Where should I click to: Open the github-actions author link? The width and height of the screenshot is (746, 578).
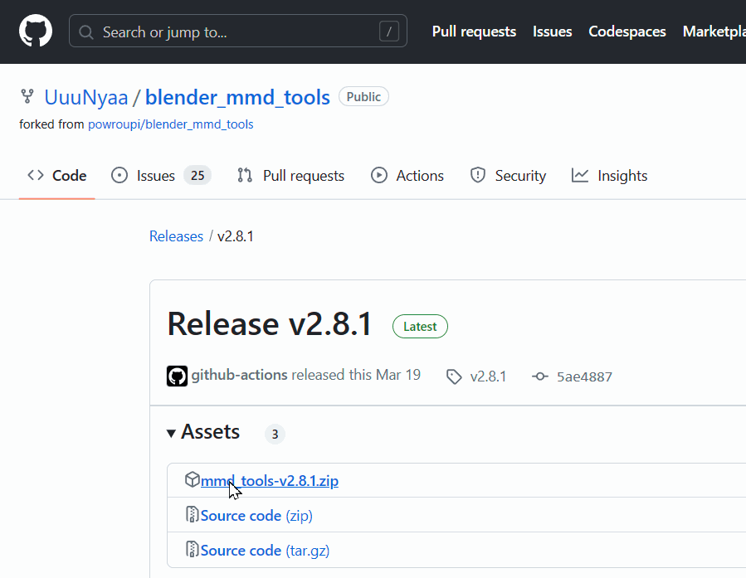239,375
